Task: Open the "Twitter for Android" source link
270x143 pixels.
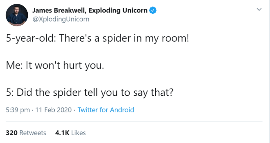Action: tap(106, 110)
